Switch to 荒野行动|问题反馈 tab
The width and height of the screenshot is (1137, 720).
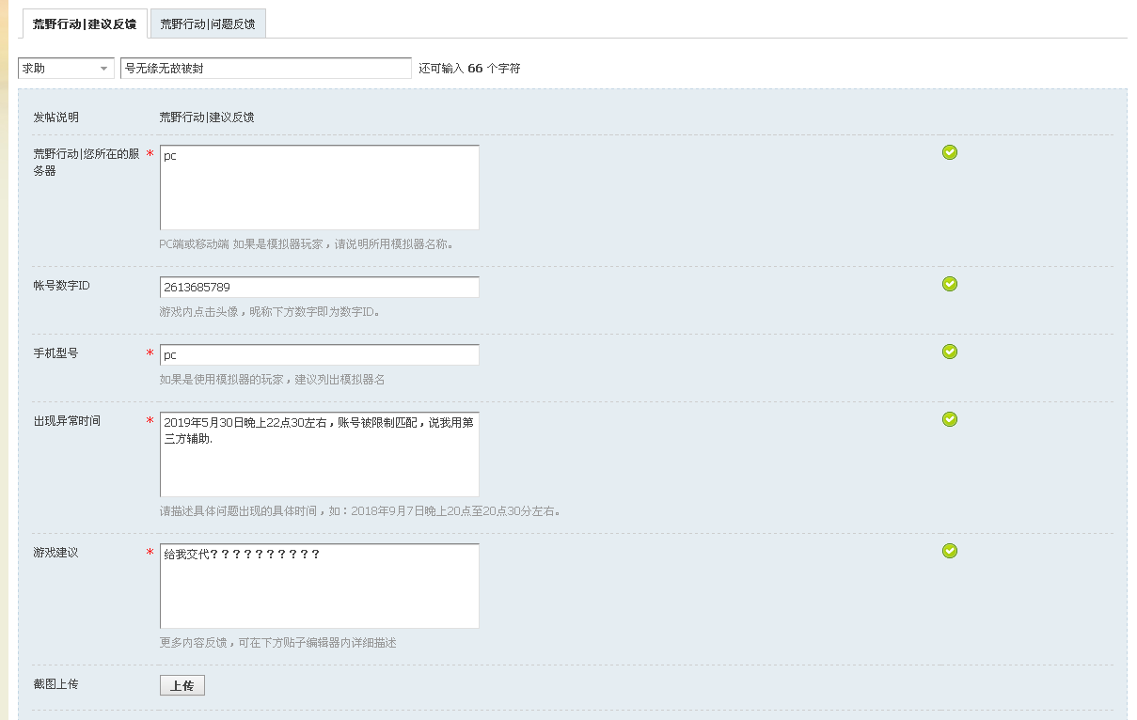tap(207, 24)
